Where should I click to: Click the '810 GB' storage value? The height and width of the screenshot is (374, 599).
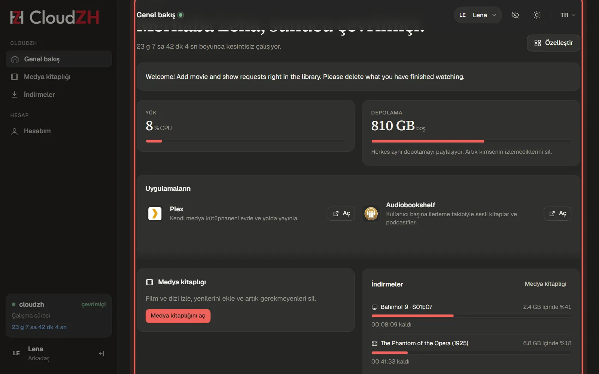click(x=393, y=126)
